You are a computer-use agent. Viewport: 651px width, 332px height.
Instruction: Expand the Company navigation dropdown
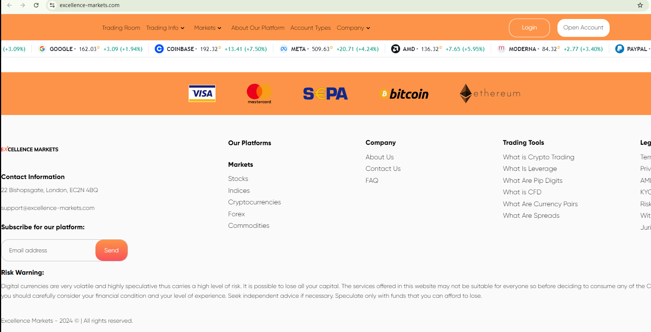click(353, 28)
